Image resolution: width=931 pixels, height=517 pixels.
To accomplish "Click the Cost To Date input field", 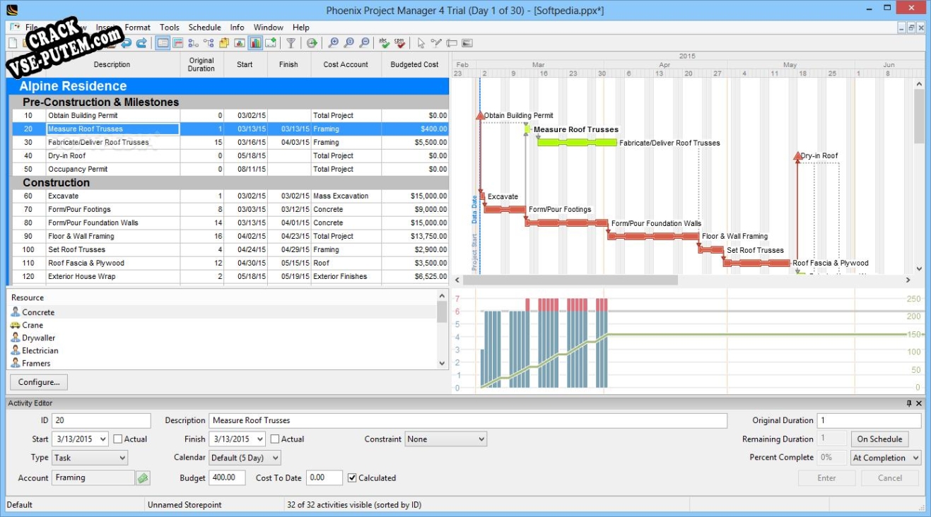I will pos(324,478).
